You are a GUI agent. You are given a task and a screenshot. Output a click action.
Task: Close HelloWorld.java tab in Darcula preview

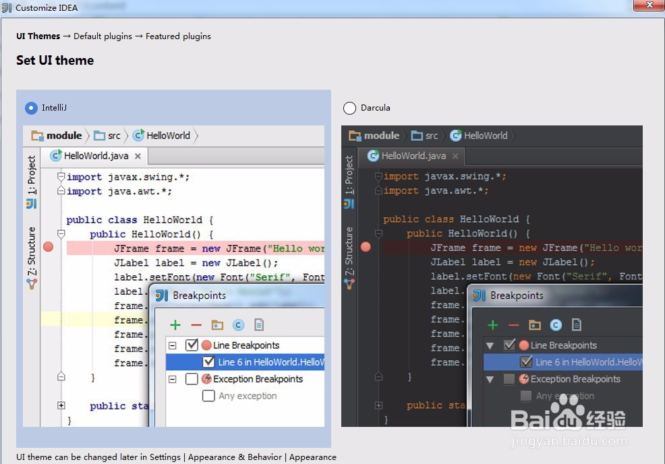coord(455,156)
